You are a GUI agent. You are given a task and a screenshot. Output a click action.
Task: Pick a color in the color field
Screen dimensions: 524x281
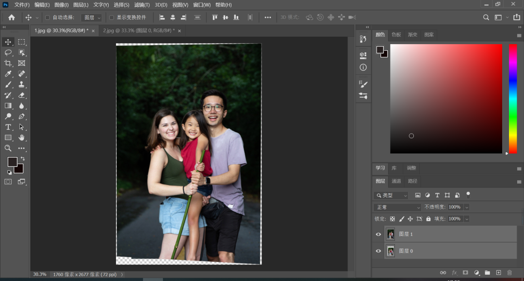[x=446, y=99]
